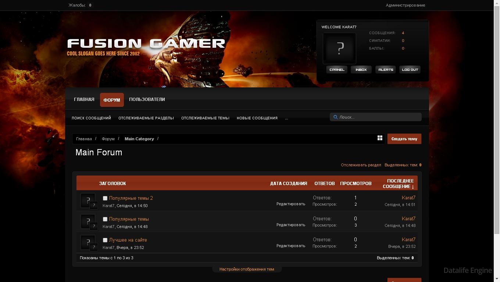Screen dimensions: 500x282
Task: Click Редактировать for Популярные темы
Action: point(291,225)
